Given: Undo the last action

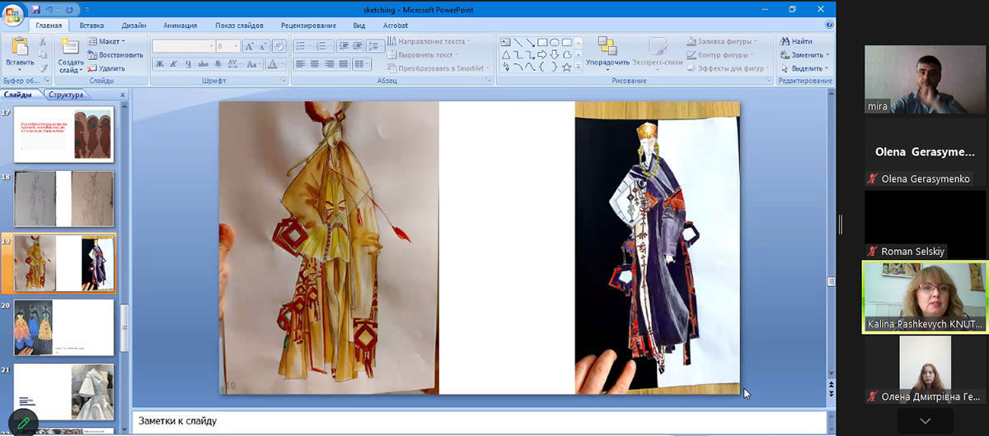Looking at the screenshot, I should pos(50,9).
